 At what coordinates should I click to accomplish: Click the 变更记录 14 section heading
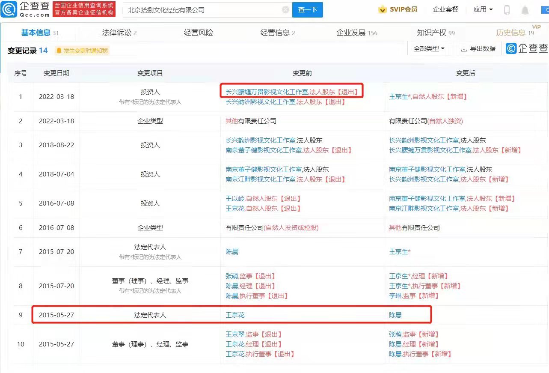click(x=28, y=51)
